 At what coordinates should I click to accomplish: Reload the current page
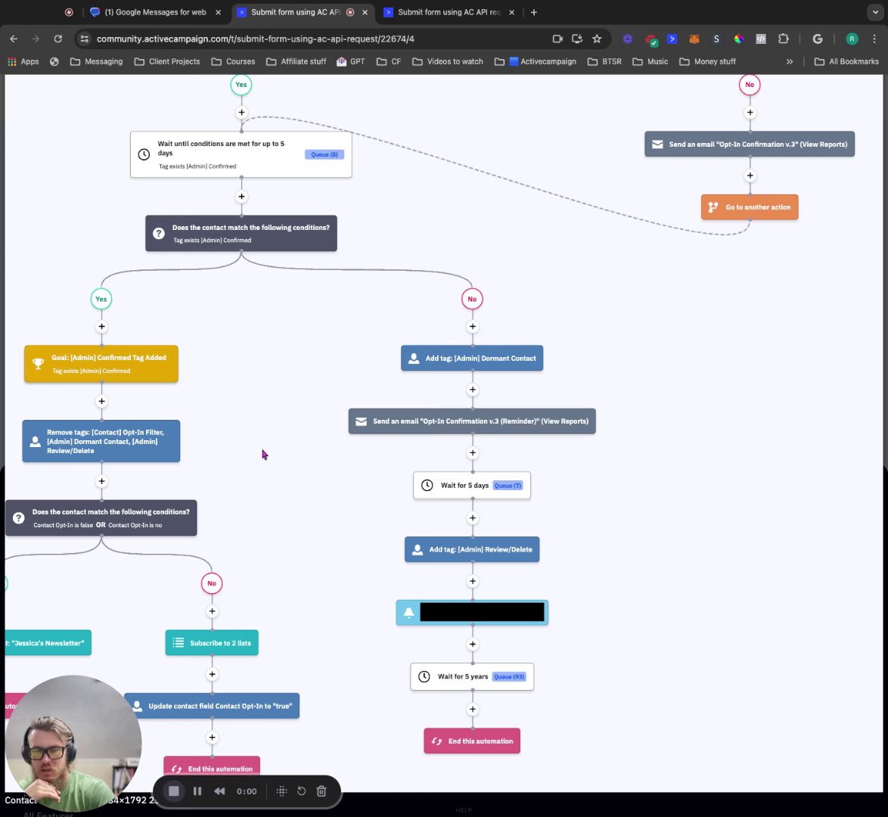[x=57, y=39]
